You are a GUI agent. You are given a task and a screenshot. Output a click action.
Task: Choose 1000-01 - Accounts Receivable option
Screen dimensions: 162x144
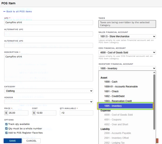[121, 87]
